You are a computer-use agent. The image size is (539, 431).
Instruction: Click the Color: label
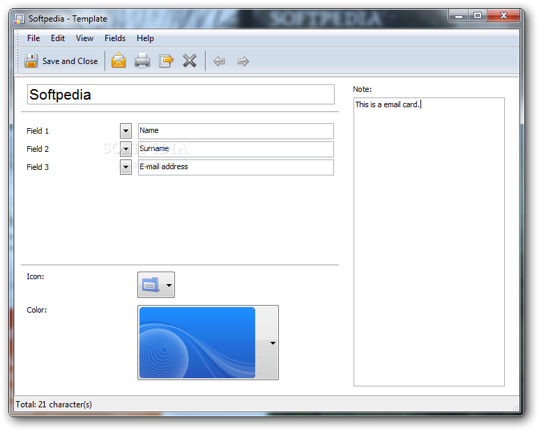point(37,310)
